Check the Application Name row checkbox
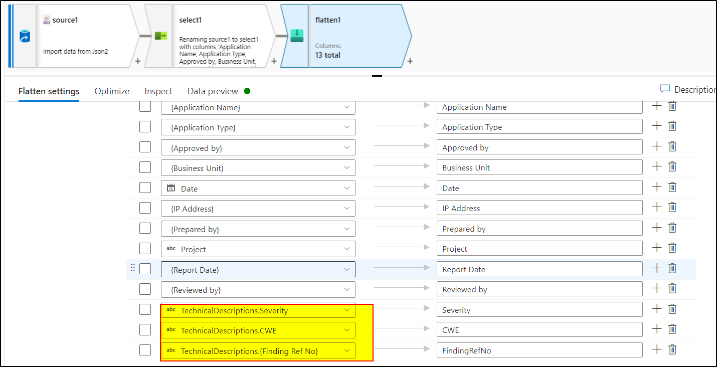The height and width of the screenshot is (367, 717). (145, 106)
